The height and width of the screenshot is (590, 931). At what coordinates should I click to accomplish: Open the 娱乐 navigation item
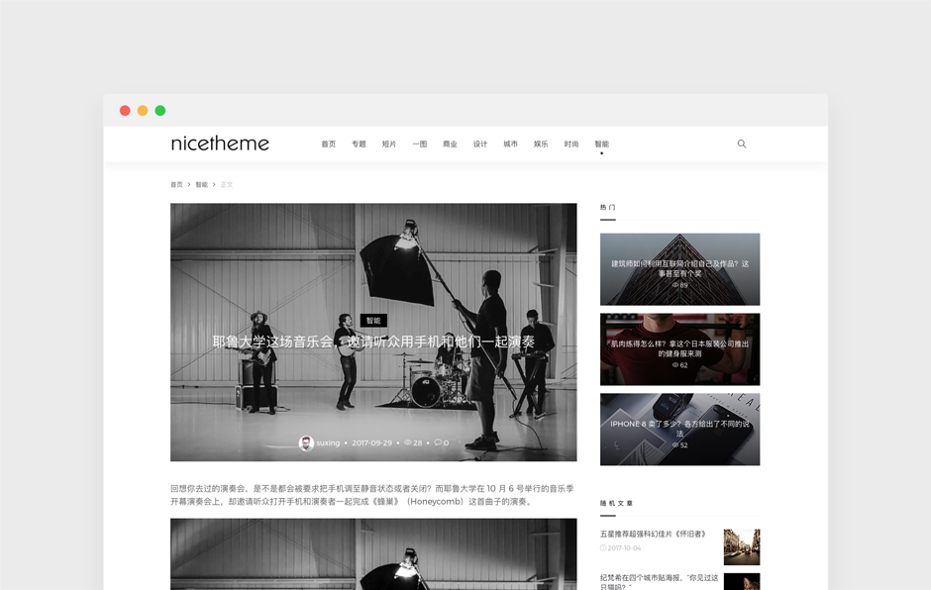[x=541, y=145]
